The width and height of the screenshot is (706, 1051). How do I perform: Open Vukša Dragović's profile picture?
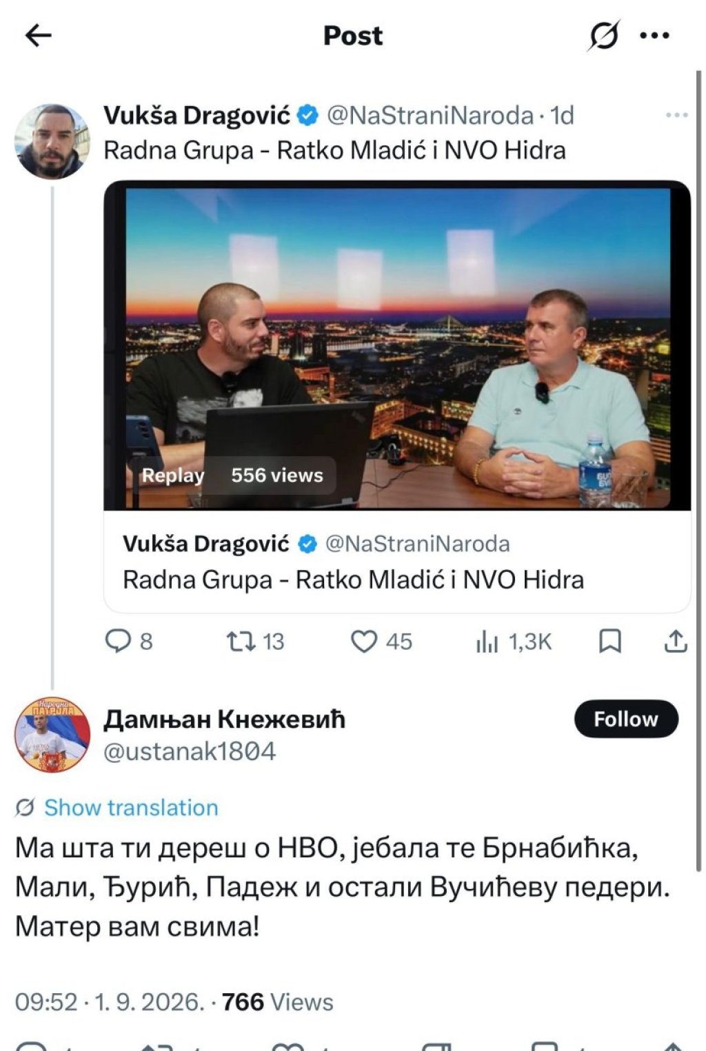tap(52, 141)
